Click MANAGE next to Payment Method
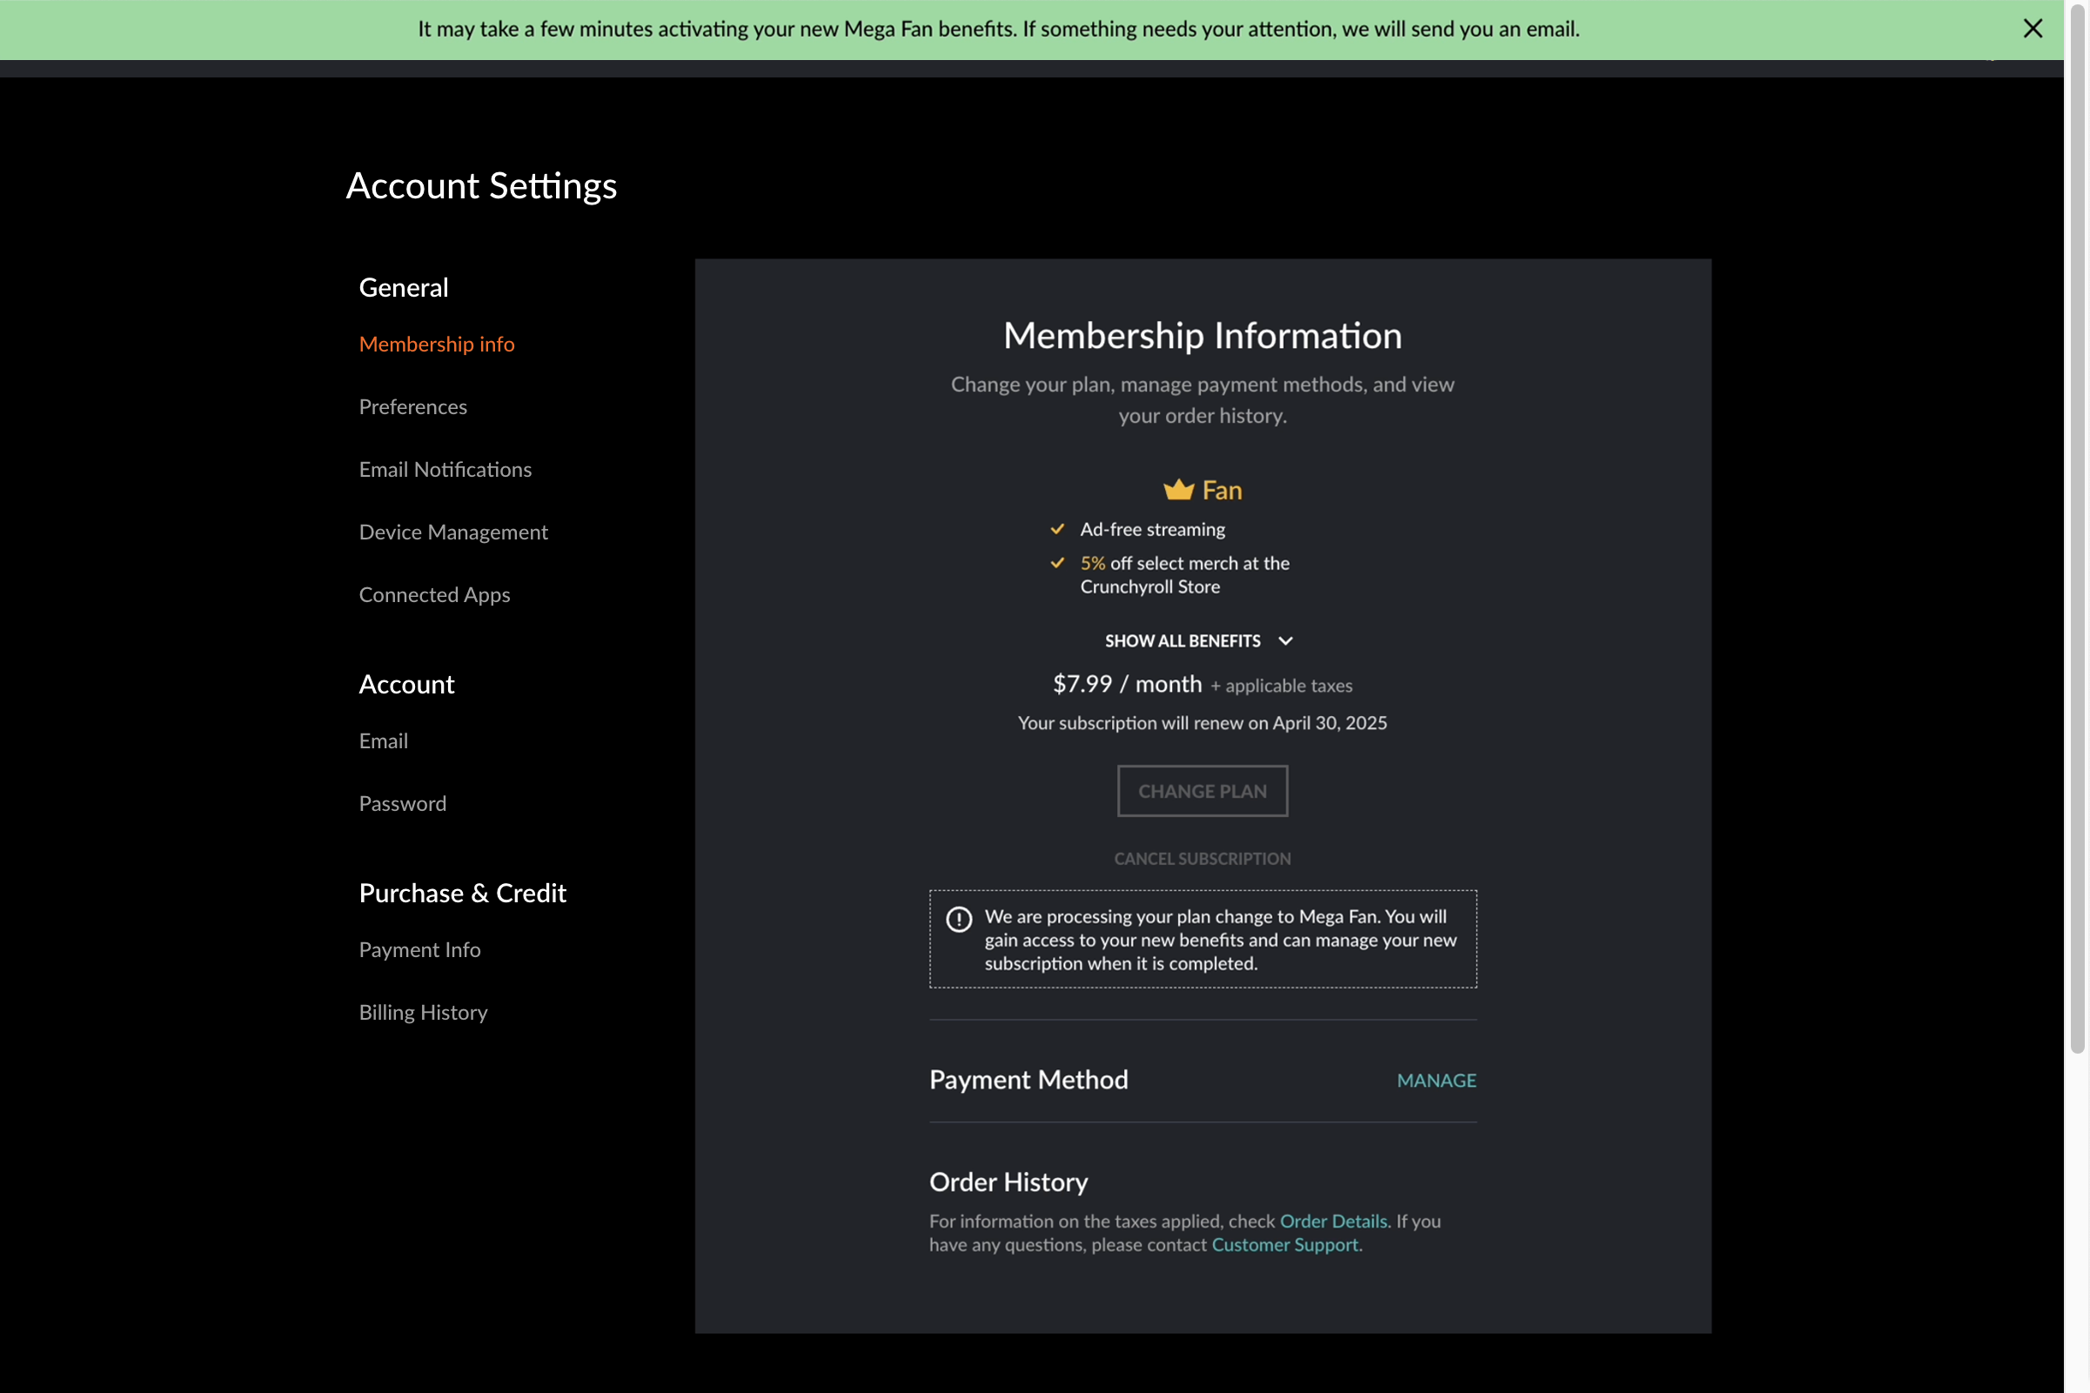This screenshot has width=2090, height=1393. [1436, 1080]
